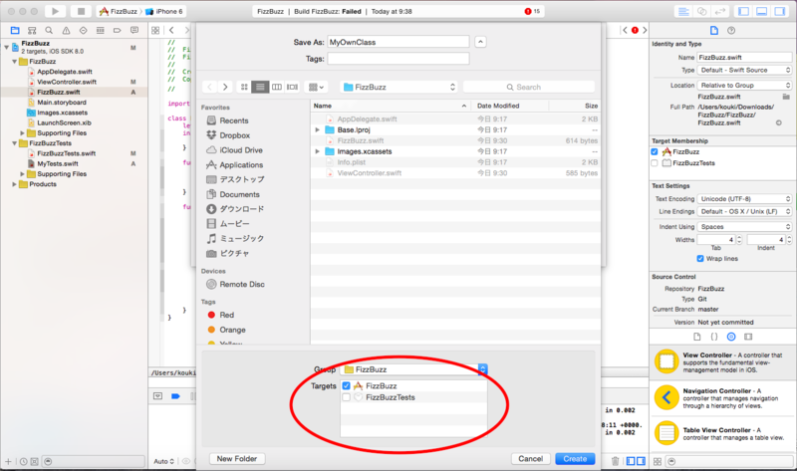The image size is (797, 471).
Task: Open the Indent Using Spaces dropdown
Action: [744, 227]
